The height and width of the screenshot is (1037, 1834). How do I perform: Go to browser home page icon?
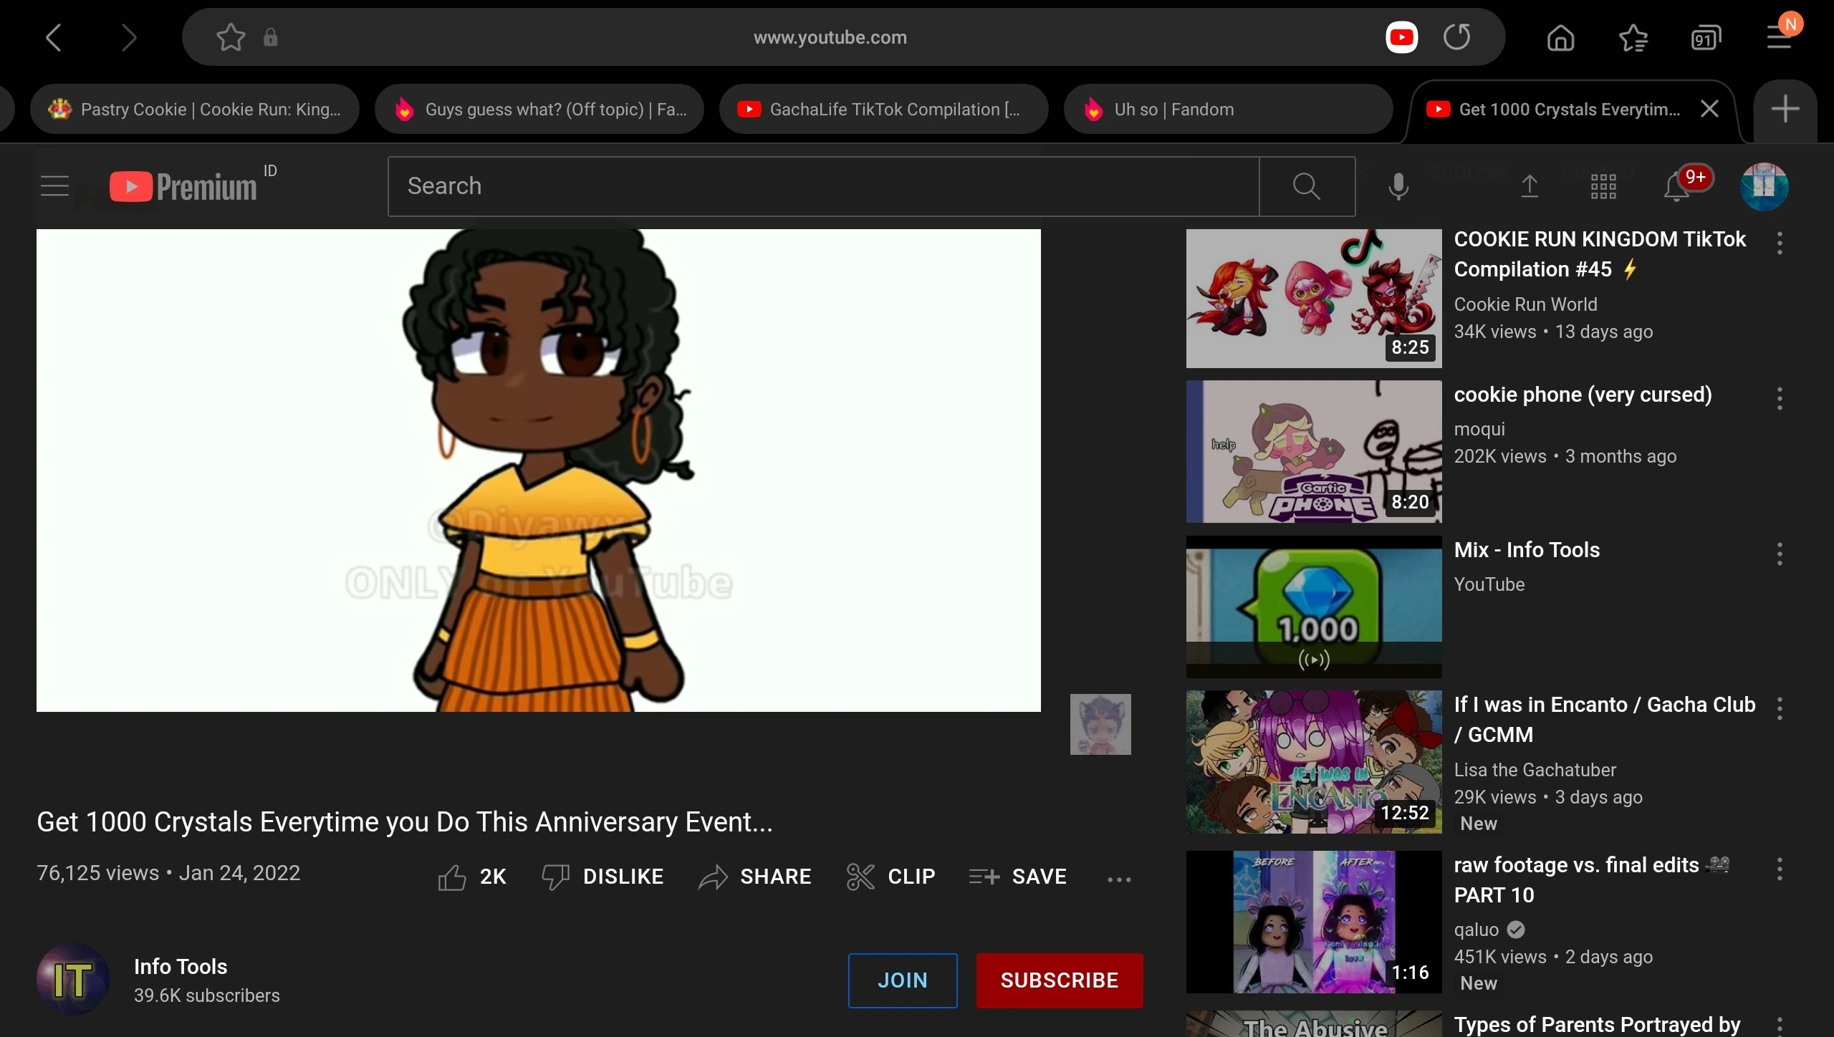[x=1560, y=37]
